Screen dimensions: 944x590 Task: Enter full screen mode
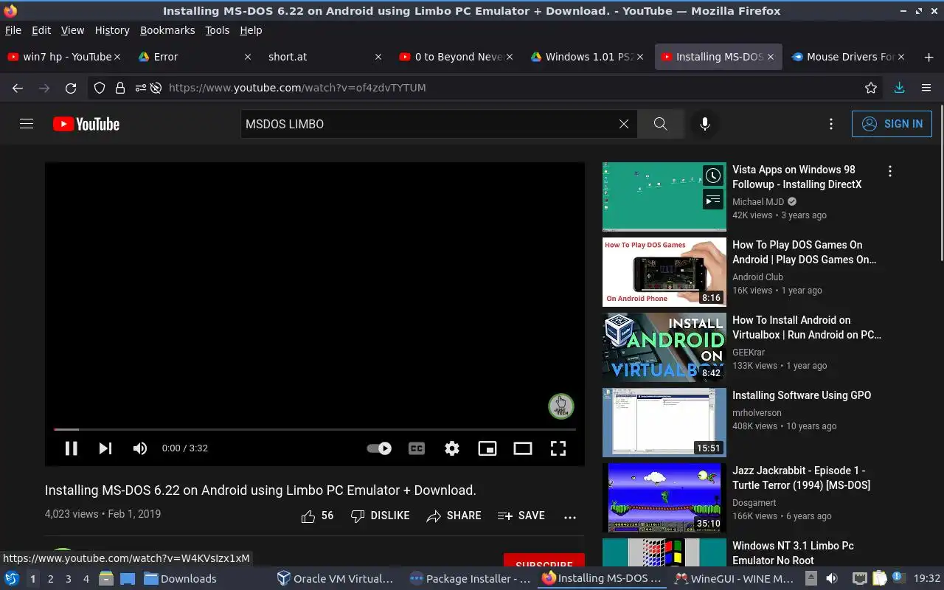pyautogui.click(x=558, y=448)
